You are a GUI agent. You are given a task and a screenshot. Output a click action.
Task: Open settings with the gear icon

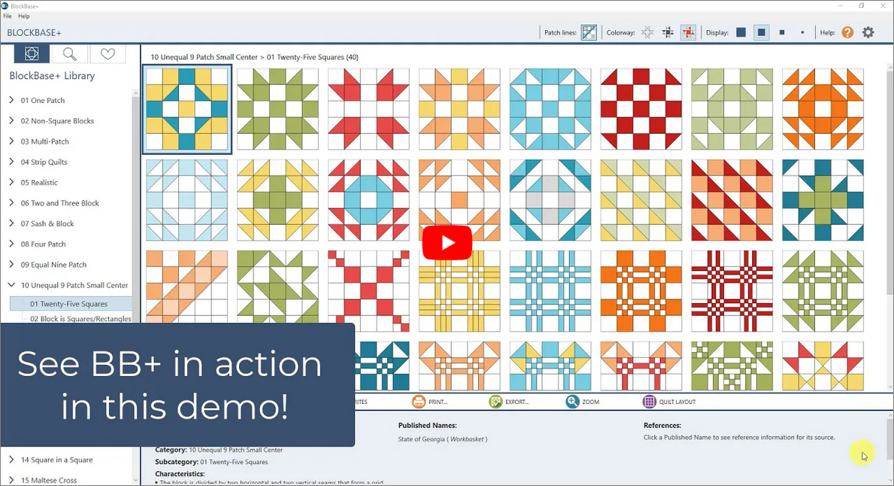[868, 32]
